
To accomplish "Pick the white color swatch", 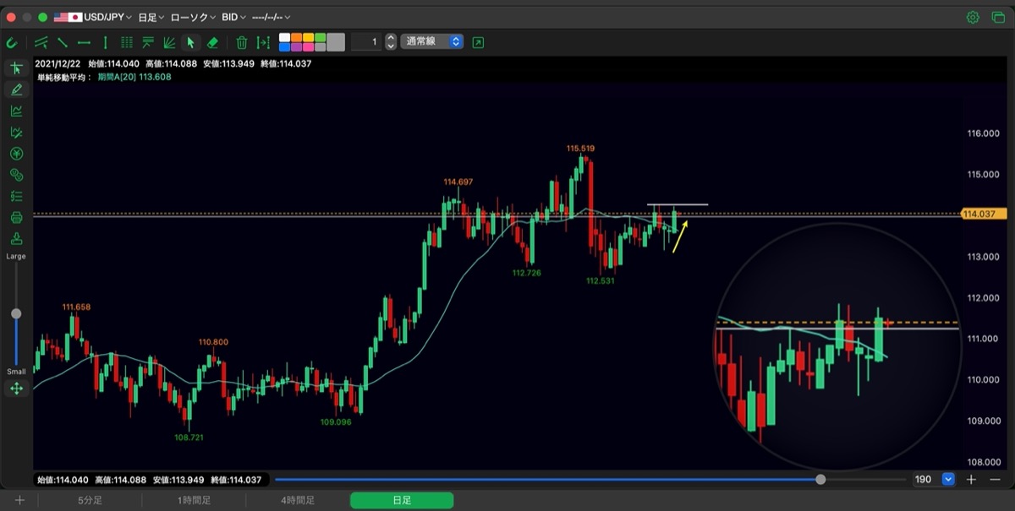I will pyautogui.click(x=284, y=37).
